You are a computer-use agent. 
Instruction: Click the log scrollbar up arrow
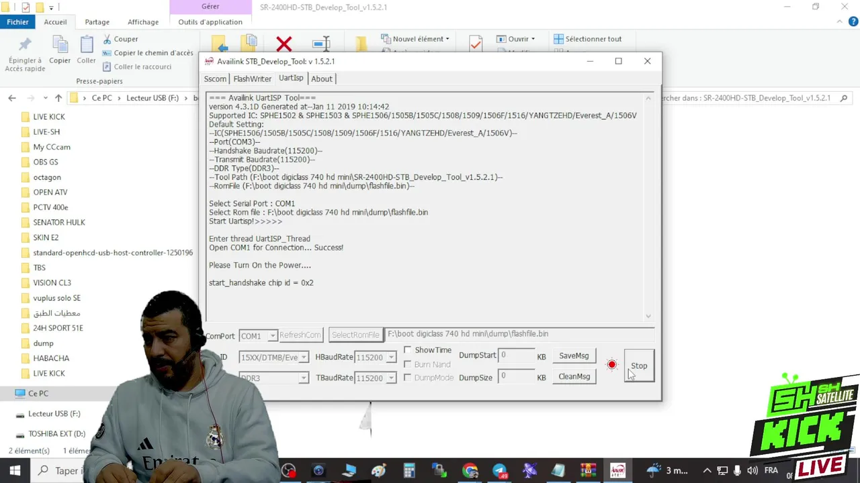click(x=648, y=98)
